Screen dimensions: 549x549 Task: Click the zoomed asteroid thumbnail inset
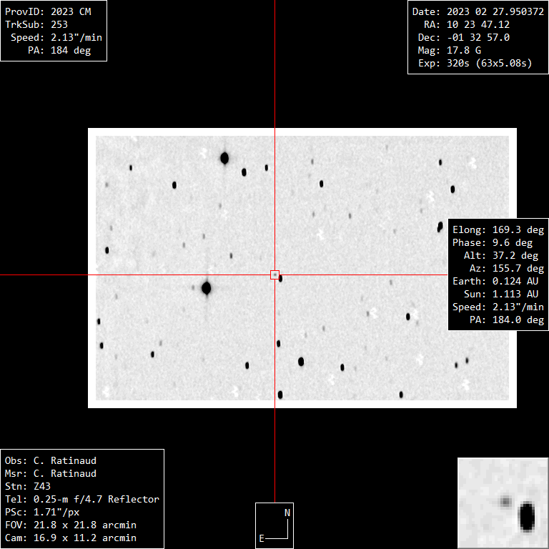pos(503,503)
